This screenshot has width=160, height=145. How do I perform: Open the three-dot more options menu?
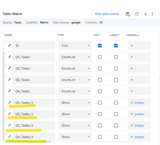click(152, 14)
